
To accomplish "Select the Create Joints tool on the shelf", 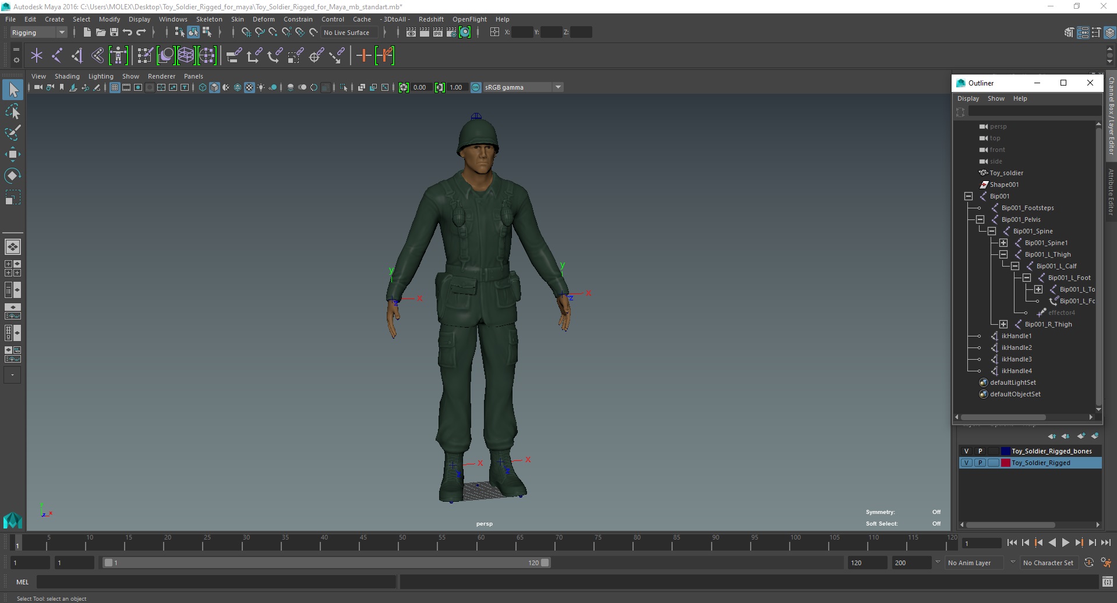I will click(57, 55).
